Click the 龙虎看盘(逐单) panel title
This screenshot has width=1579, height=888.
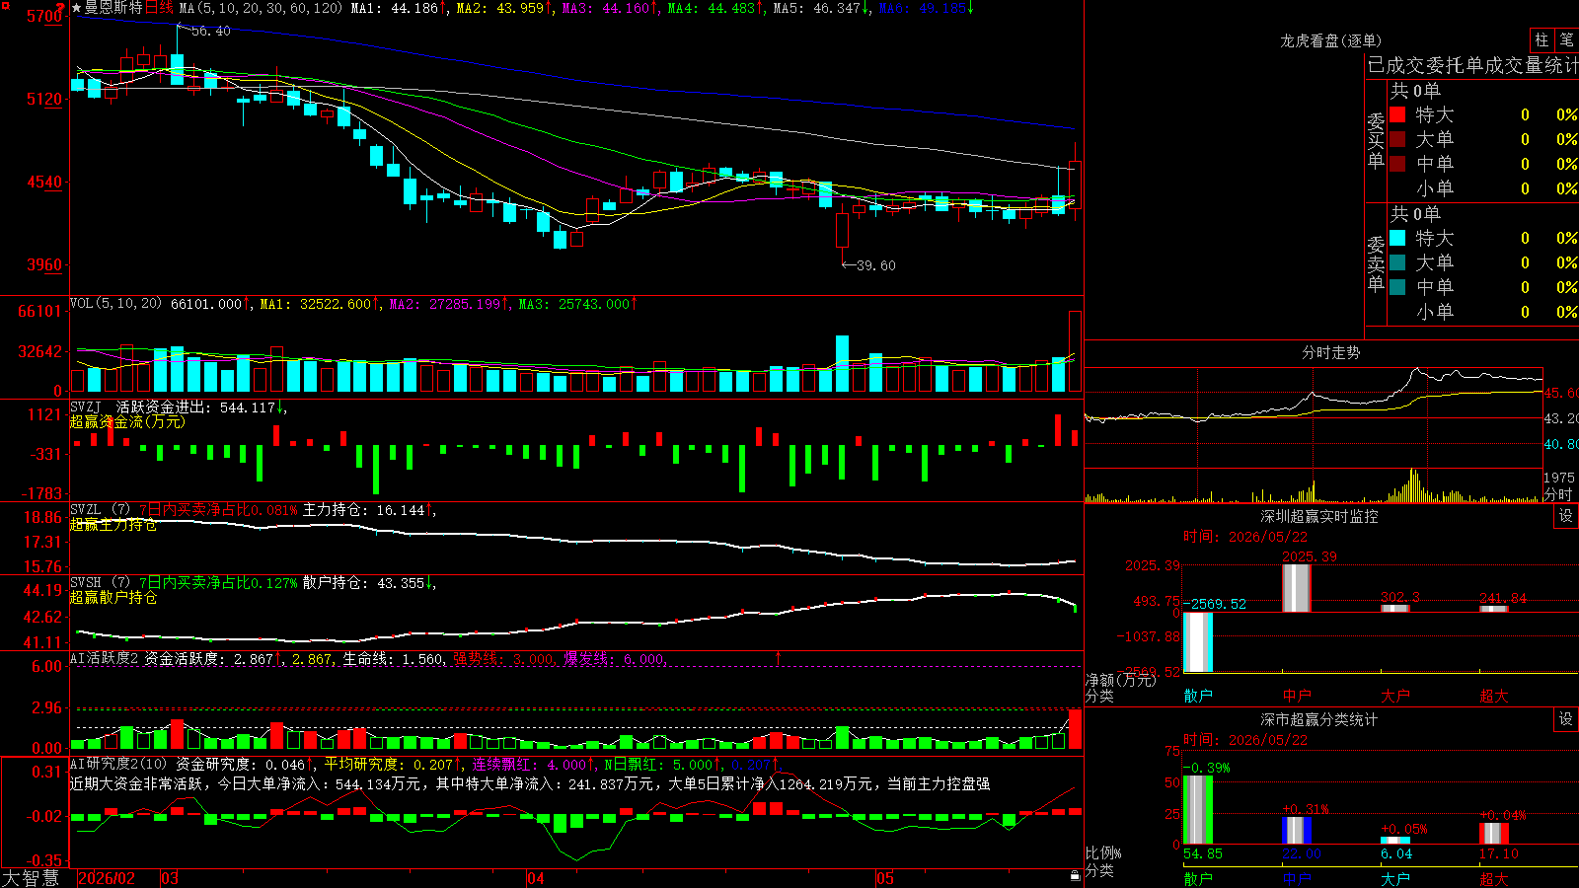[x=1330, y=40]
